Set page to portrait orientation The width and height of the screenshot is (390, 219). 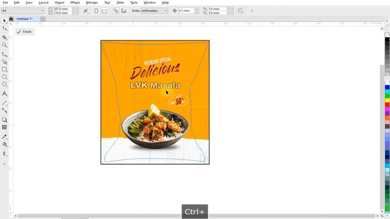pos(96,11)
